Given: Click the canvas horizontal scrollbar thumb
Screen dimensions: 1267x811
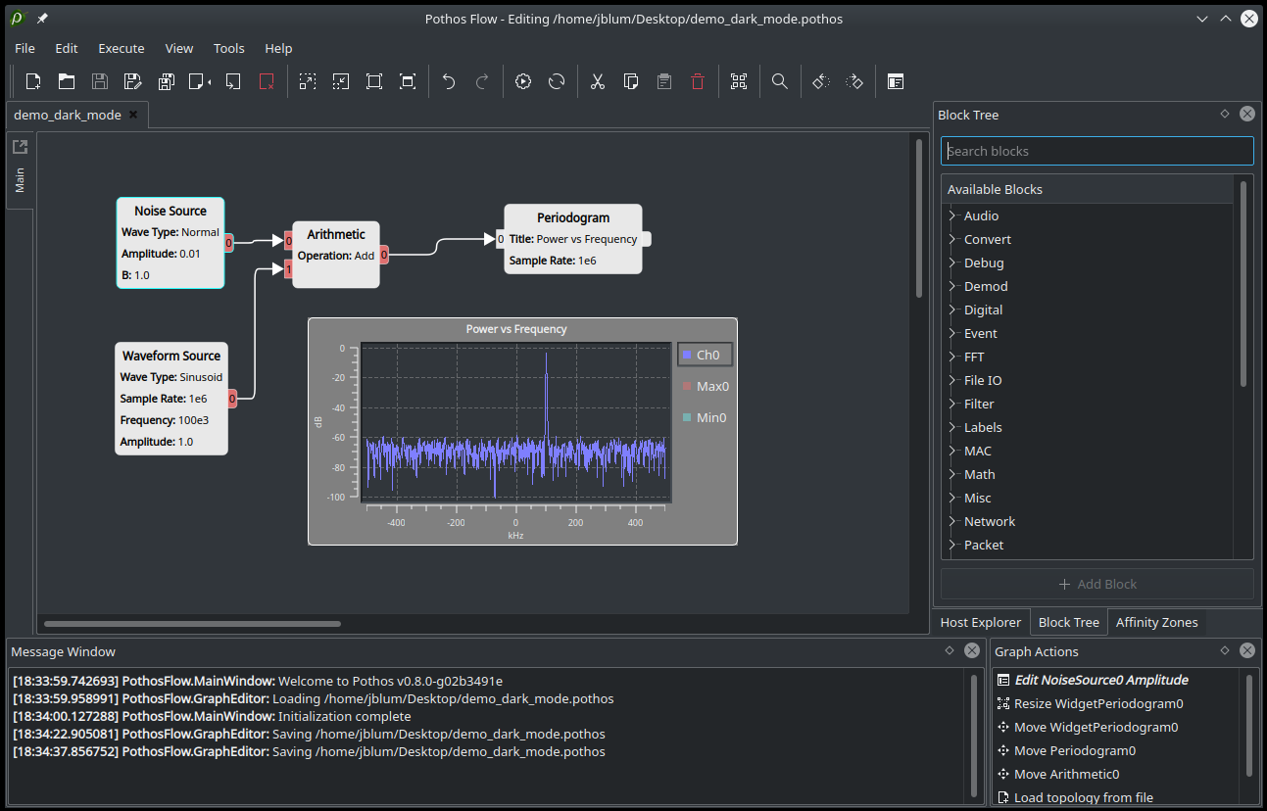Looking at the screenshot, I should (x=192, y=623).
